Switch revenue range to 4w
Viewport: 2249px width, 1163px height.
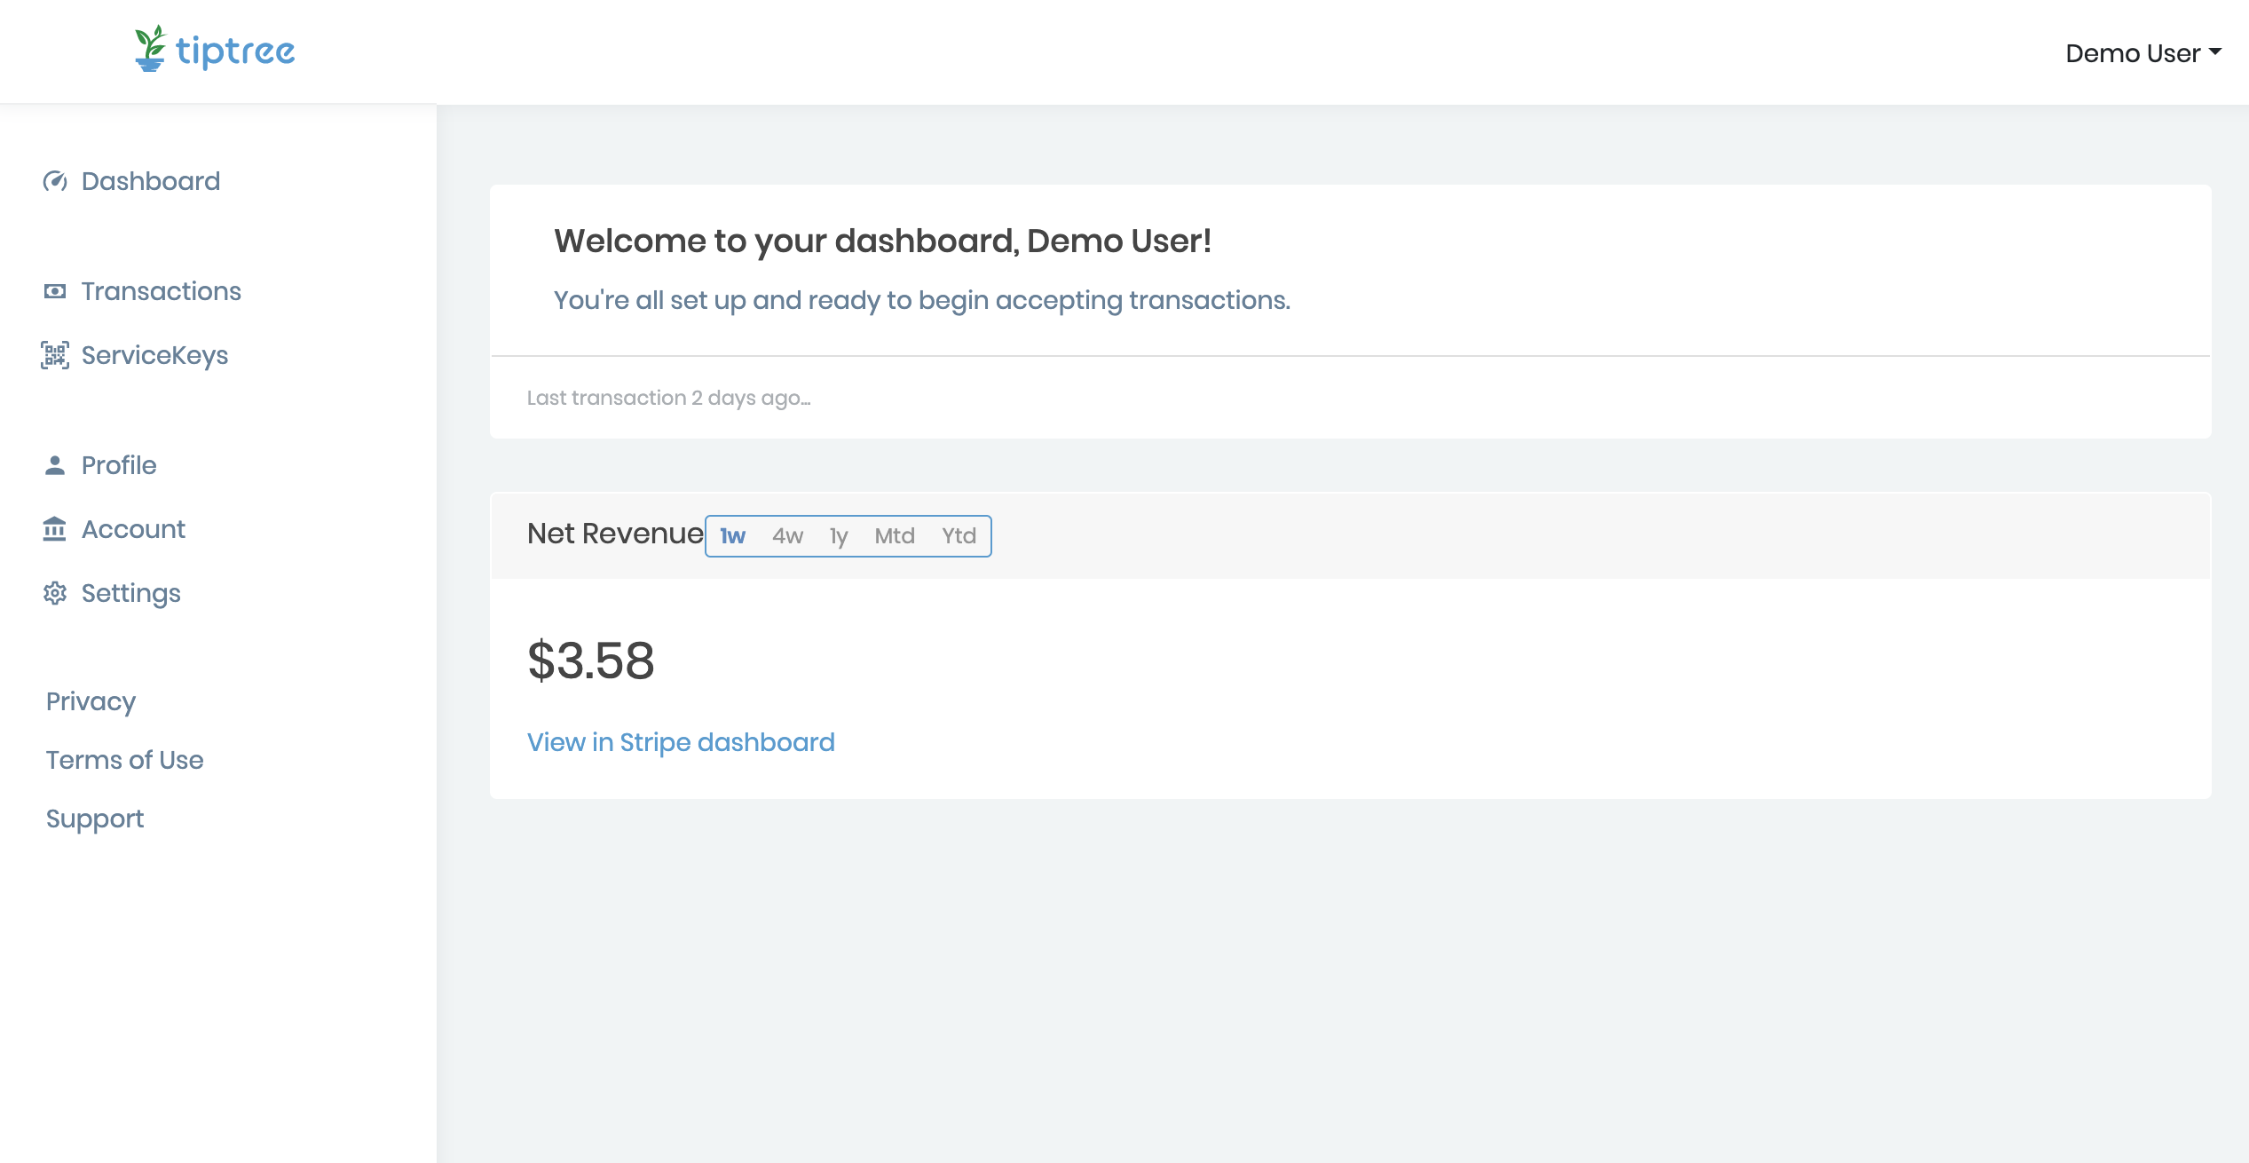787,536
